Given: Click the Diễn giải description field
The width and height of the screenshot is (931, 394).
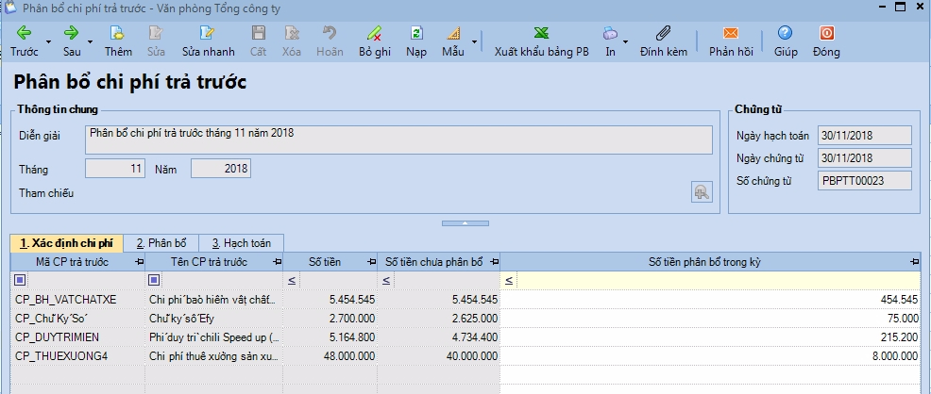Looking at the screenshot, I should tap(398, 140).
